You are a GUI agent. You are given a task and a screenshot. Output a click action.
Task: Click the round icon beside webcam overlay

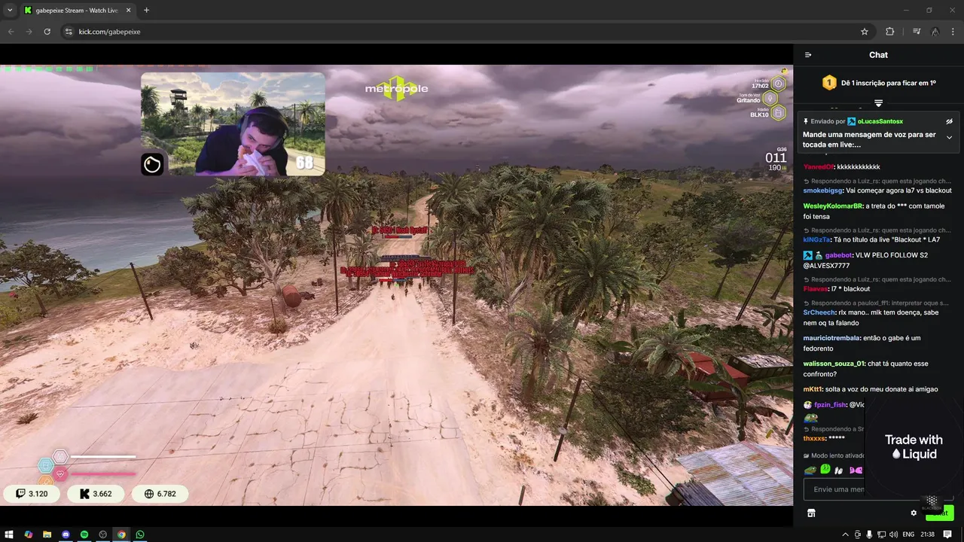(152, 165)
